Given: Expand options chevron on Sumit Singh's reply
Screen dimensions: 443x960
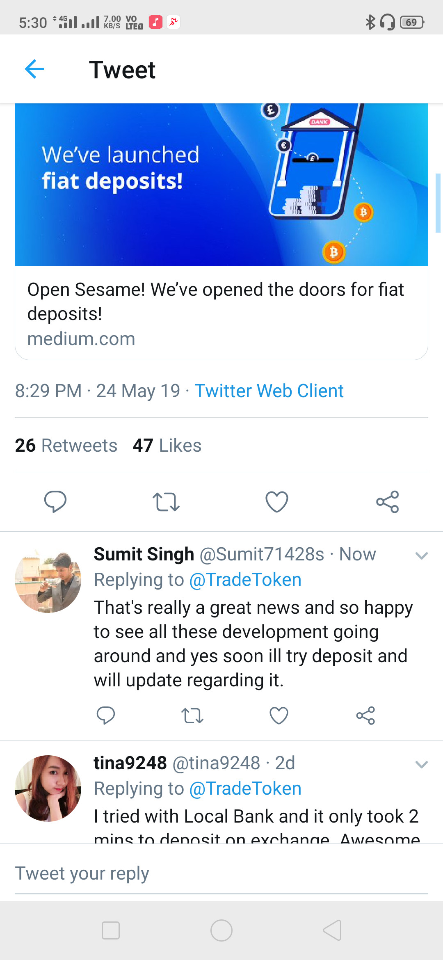Looking at the screenshot, I should (x=421, y=556).
